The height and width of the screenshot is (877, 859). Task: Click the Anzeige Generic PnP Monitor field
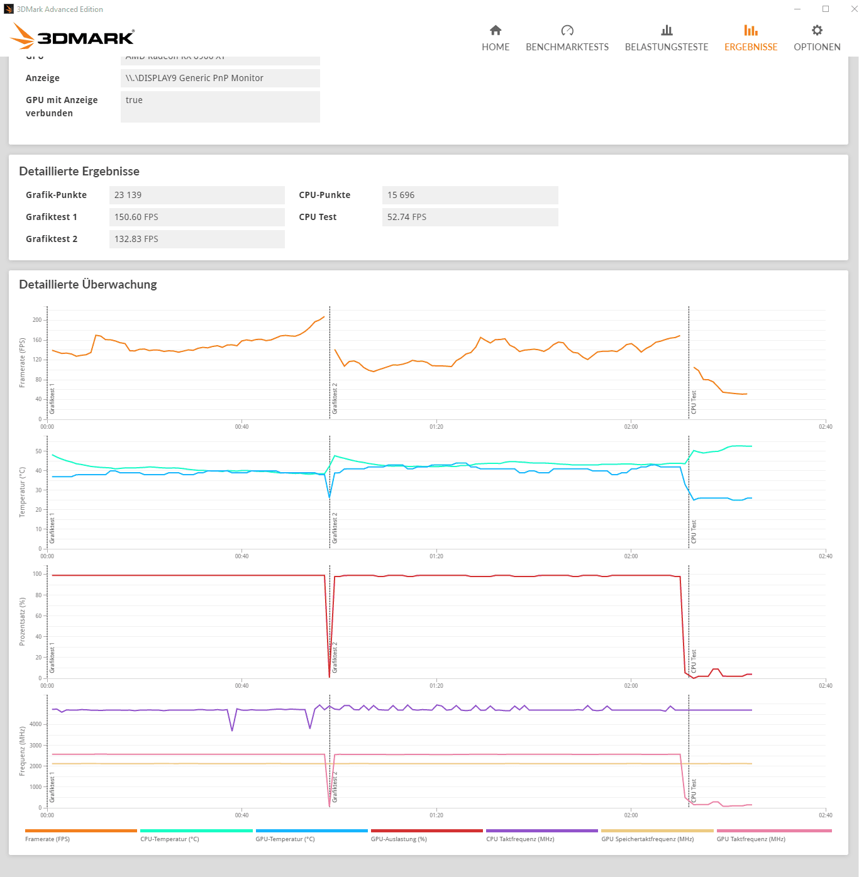click(x=220, y=78)
